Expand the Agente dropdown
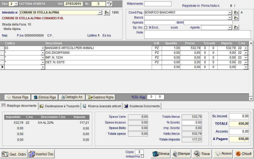254x159 pixels. pos(230,28)
